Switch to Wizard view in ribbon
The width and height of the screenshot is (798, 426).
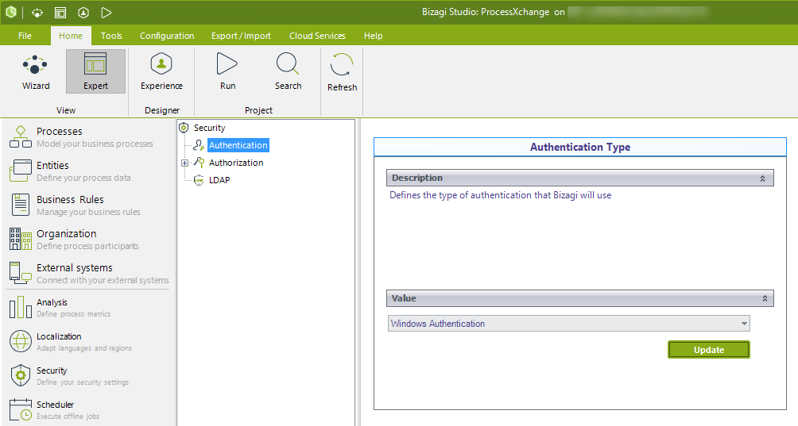point(36,72)
